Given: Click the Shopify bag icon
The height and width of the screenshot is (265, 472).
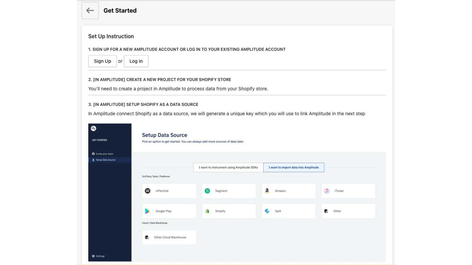Looking at the screenshot, I should 207,211.
